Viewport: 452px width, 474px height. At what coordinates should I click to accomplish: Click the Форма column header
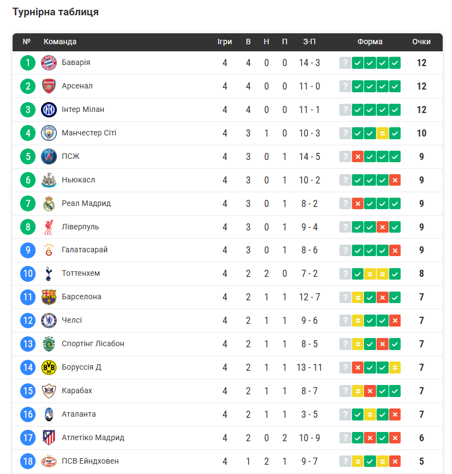pos(370,42)
